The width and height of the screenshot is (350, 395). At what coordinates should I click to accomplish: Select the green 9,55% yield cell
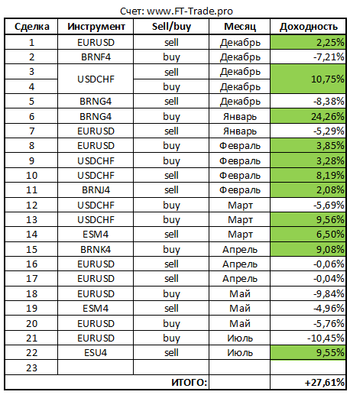pyautogui.click(x=308, y=353)
